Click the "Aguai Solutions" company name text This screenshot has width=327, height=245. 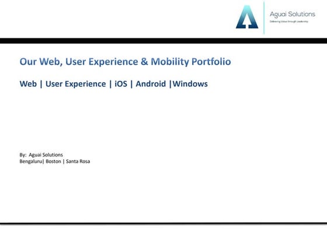point(293,15)
